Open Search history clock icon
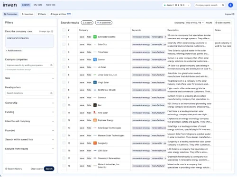Viewport: 237px width, 177px height. coord(6,169)
